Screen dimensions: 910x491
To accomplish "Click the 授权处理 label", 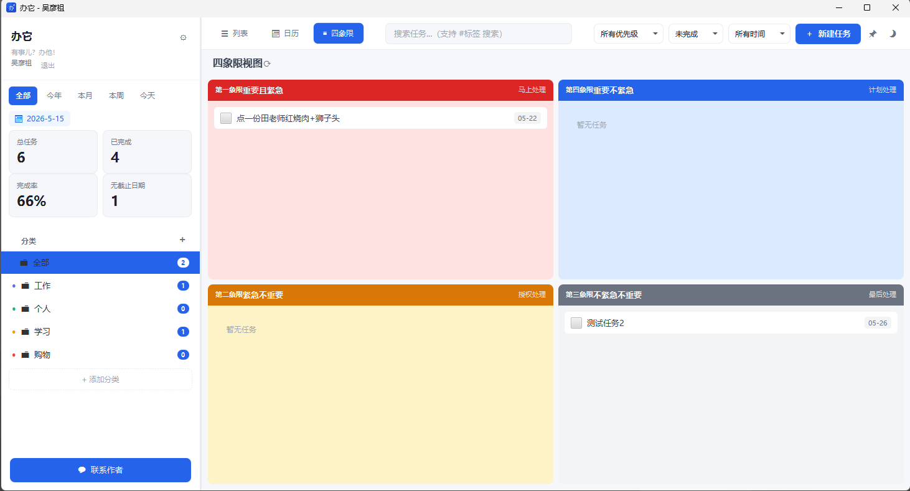I will [x=532, y=295].
